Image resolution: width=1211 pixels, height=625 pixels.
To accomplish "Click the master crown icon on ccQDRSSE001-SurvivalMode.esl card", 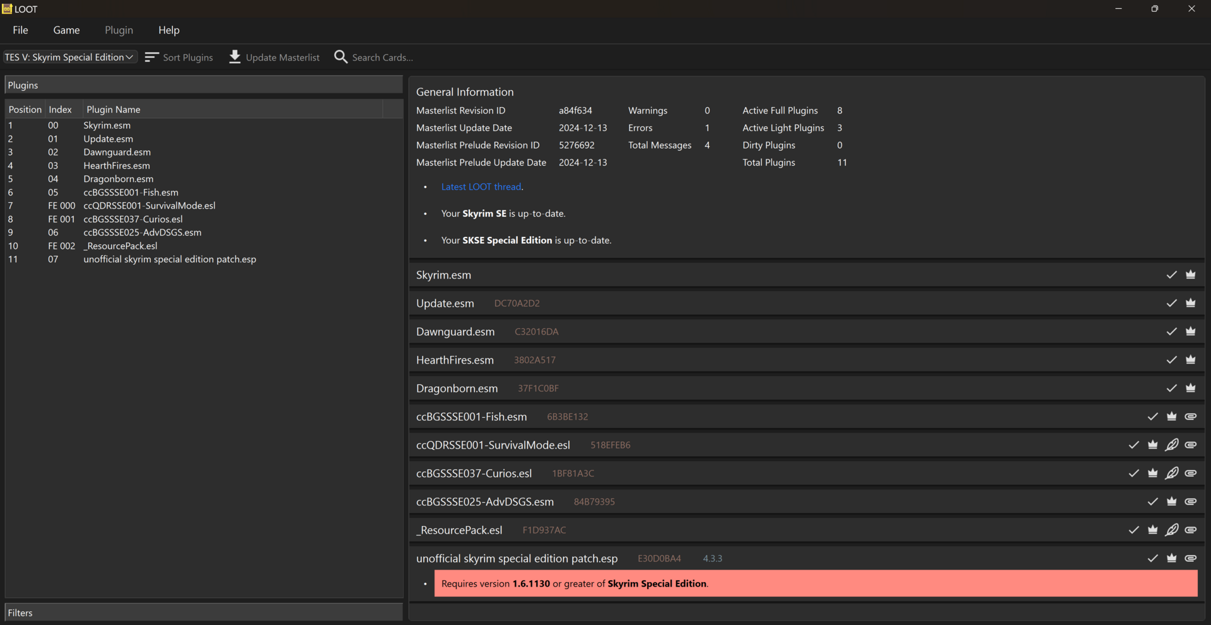I will pyautogui.click(x=1152, y=445).
